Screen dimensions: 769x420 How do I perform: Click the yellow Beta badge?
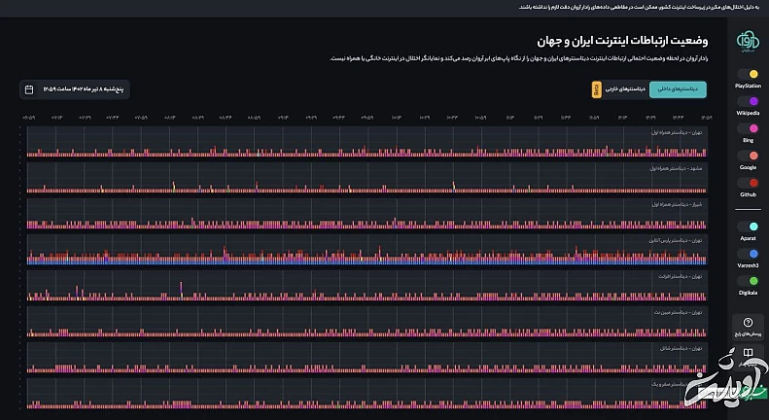point(596,89)
